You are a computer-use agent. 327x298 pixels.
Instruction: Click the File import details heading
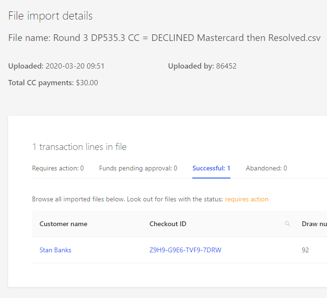pyautogui.click(x=50, y=16)
